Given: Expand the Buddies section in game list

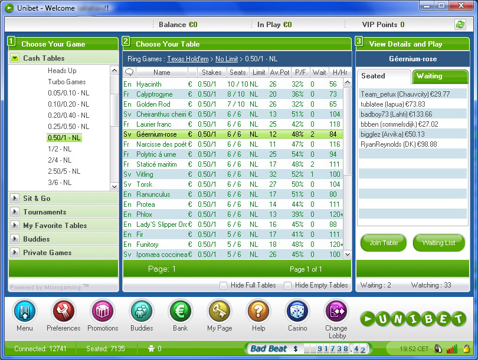Looking at the screenshot, I should coord(14,239).
